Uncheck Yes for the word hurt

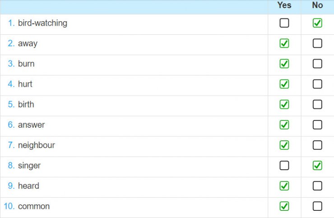284,84
